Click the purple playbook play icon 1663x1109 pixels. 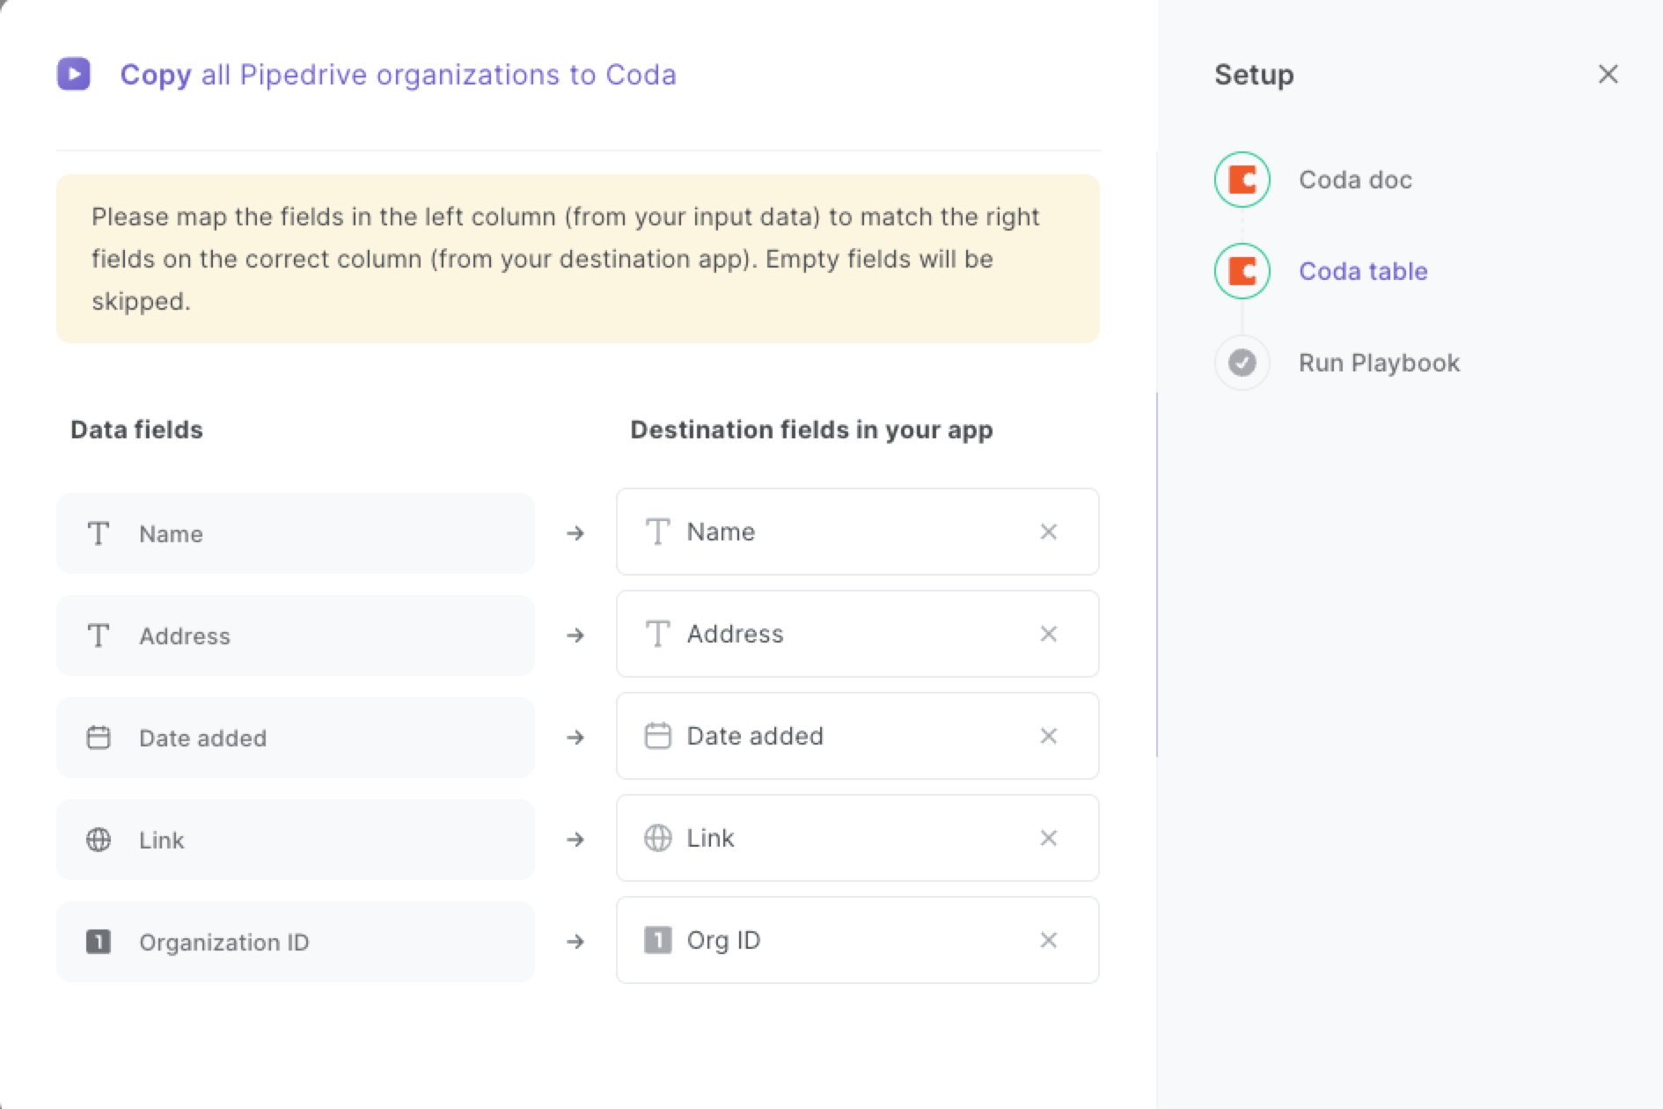74,74
